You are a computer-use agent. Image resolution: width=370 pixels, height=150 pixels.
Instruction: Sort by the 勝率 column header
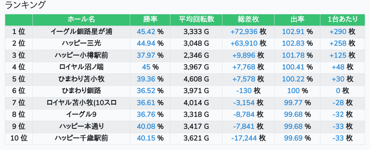coord(150,19)
